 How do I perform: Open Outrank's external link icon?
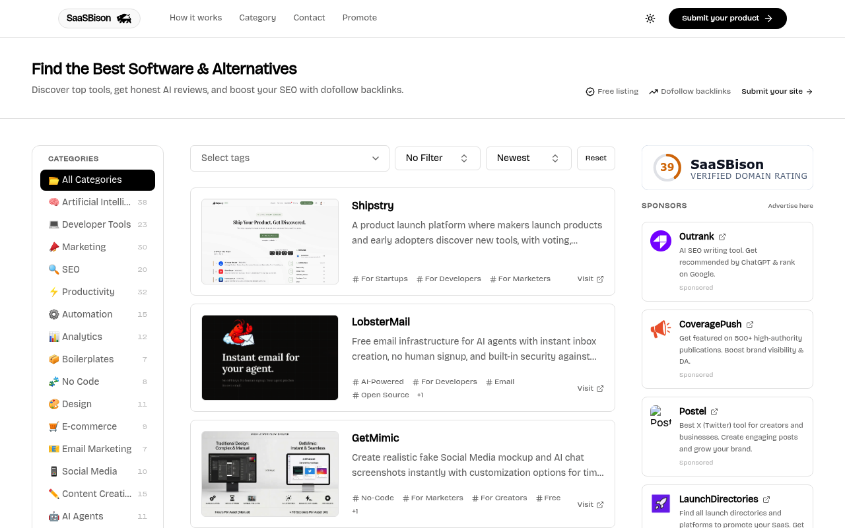pos(722,237)
